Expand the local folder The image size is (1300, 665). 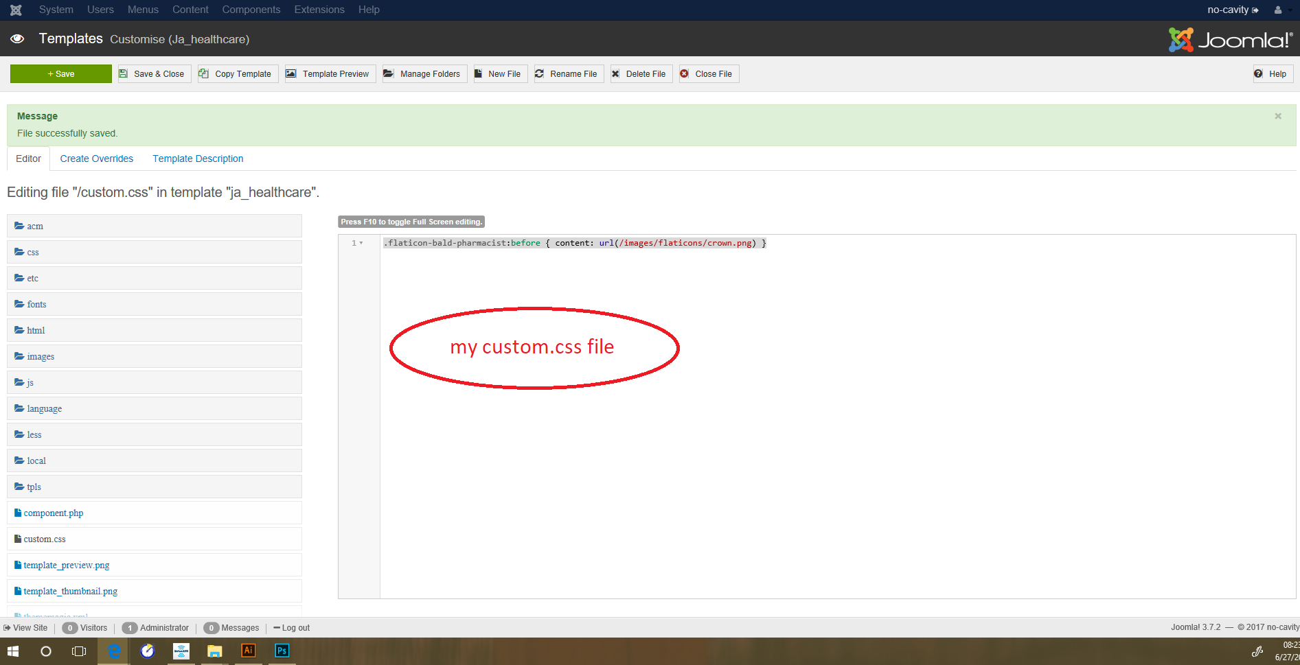[155, 460]
